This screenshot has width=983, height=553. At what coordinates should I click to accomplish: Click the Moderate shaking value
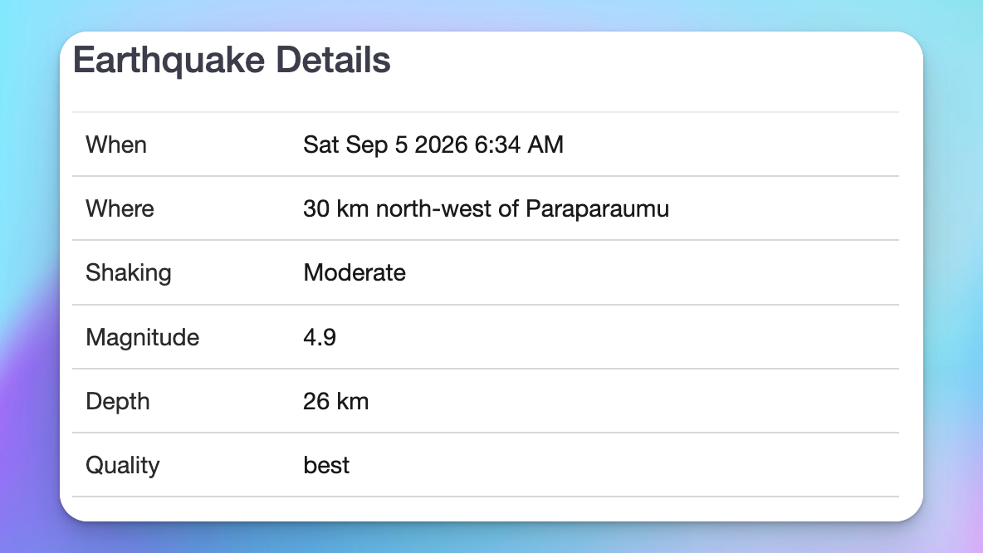coord(355,272)
